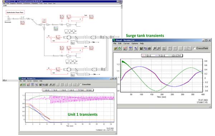Open the File menu in the surge tank window
This screenshot has width=215, height=136.
(115, 44)
